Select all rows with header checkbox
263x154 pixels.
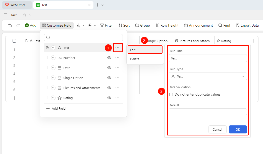coord(14,41)
